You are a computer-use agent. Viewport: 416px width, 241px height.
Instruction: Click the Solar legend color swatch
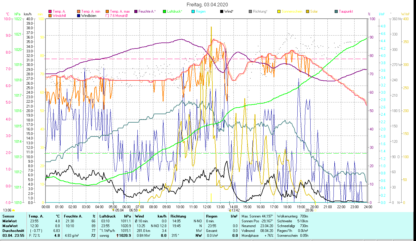[x=308, y=12]
